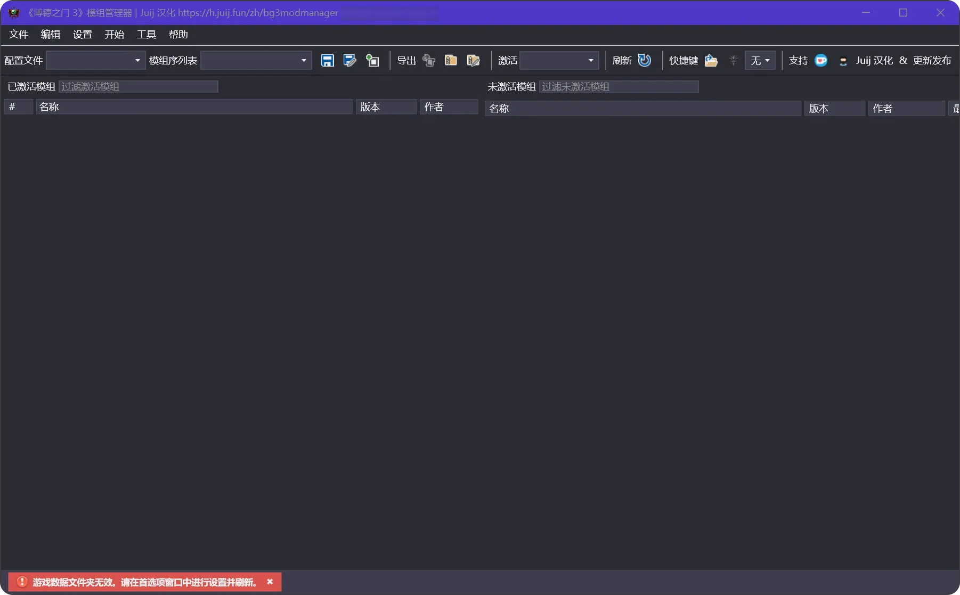Open the 工具 menu
This screenshot has height=595, width=960.
(x=147, y=35)
